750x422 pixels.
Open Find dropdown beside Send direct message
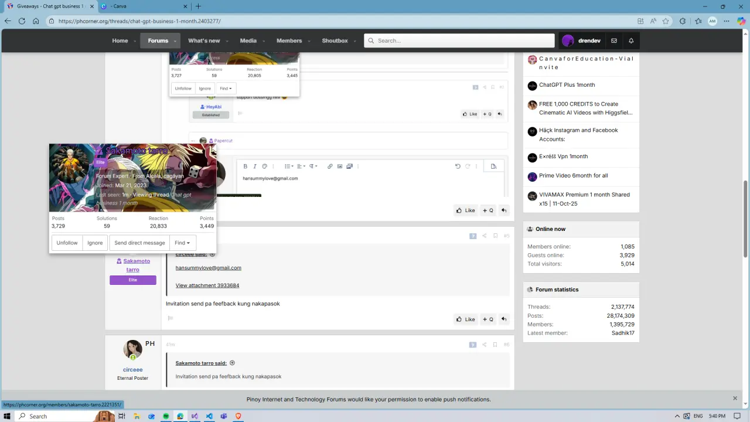point(182,243)
